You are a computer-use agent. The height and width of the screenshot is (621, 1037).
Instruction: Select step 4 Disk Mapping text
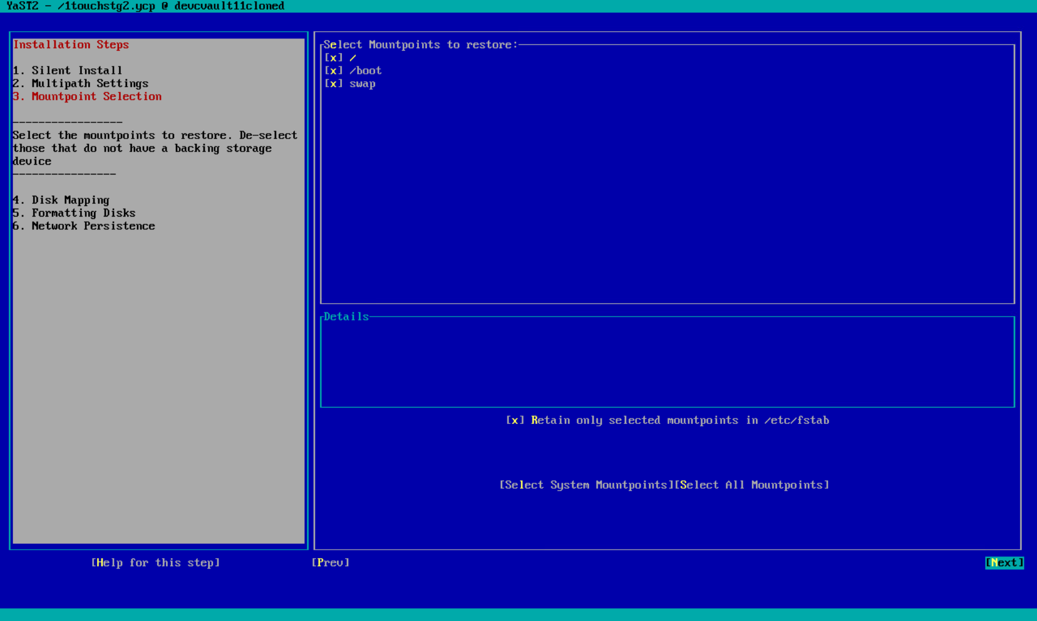pyautogui.click(x=61, y=200)
